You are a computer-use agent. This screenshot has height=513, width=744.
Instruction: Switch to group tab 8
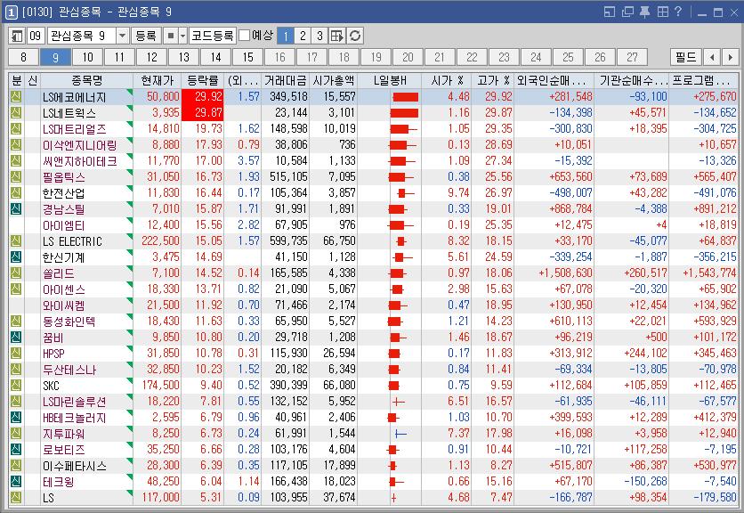coord(24,58)
